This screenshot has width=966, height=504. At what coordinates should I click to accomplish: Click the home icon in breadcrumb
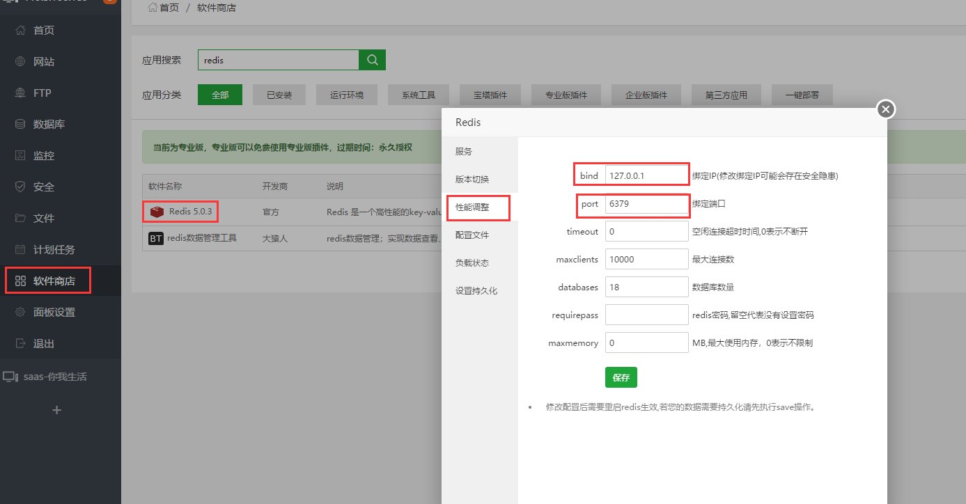pos(153,8)
